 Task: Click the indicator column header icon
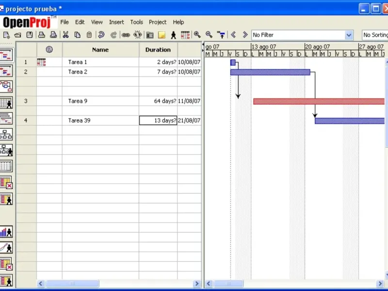(x=49, y=50)
